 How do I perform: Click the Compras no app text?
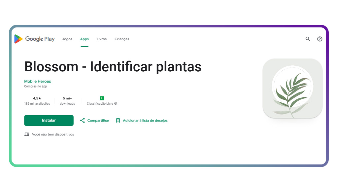35,87
